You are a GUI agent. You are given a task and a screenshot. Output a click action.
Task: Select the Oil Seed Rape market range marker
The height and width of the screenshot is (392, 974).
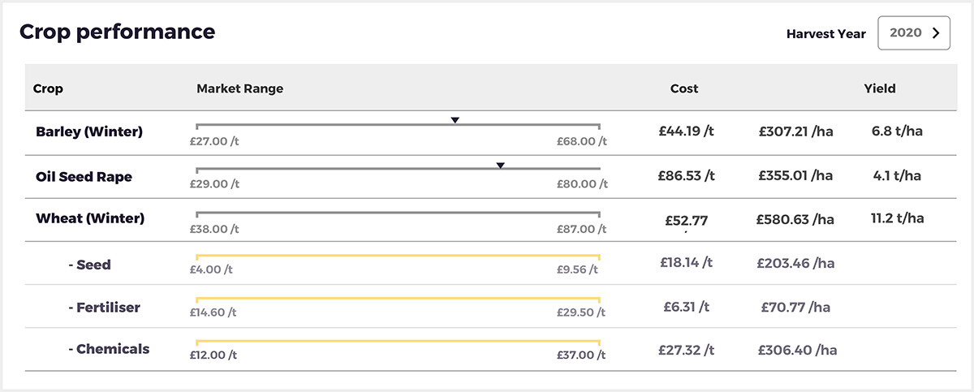[x=501, y=166]
